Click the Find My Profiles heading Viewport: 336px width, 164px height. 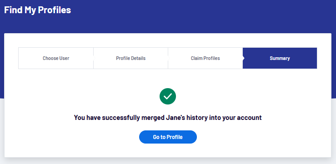[x=37, y=10]
